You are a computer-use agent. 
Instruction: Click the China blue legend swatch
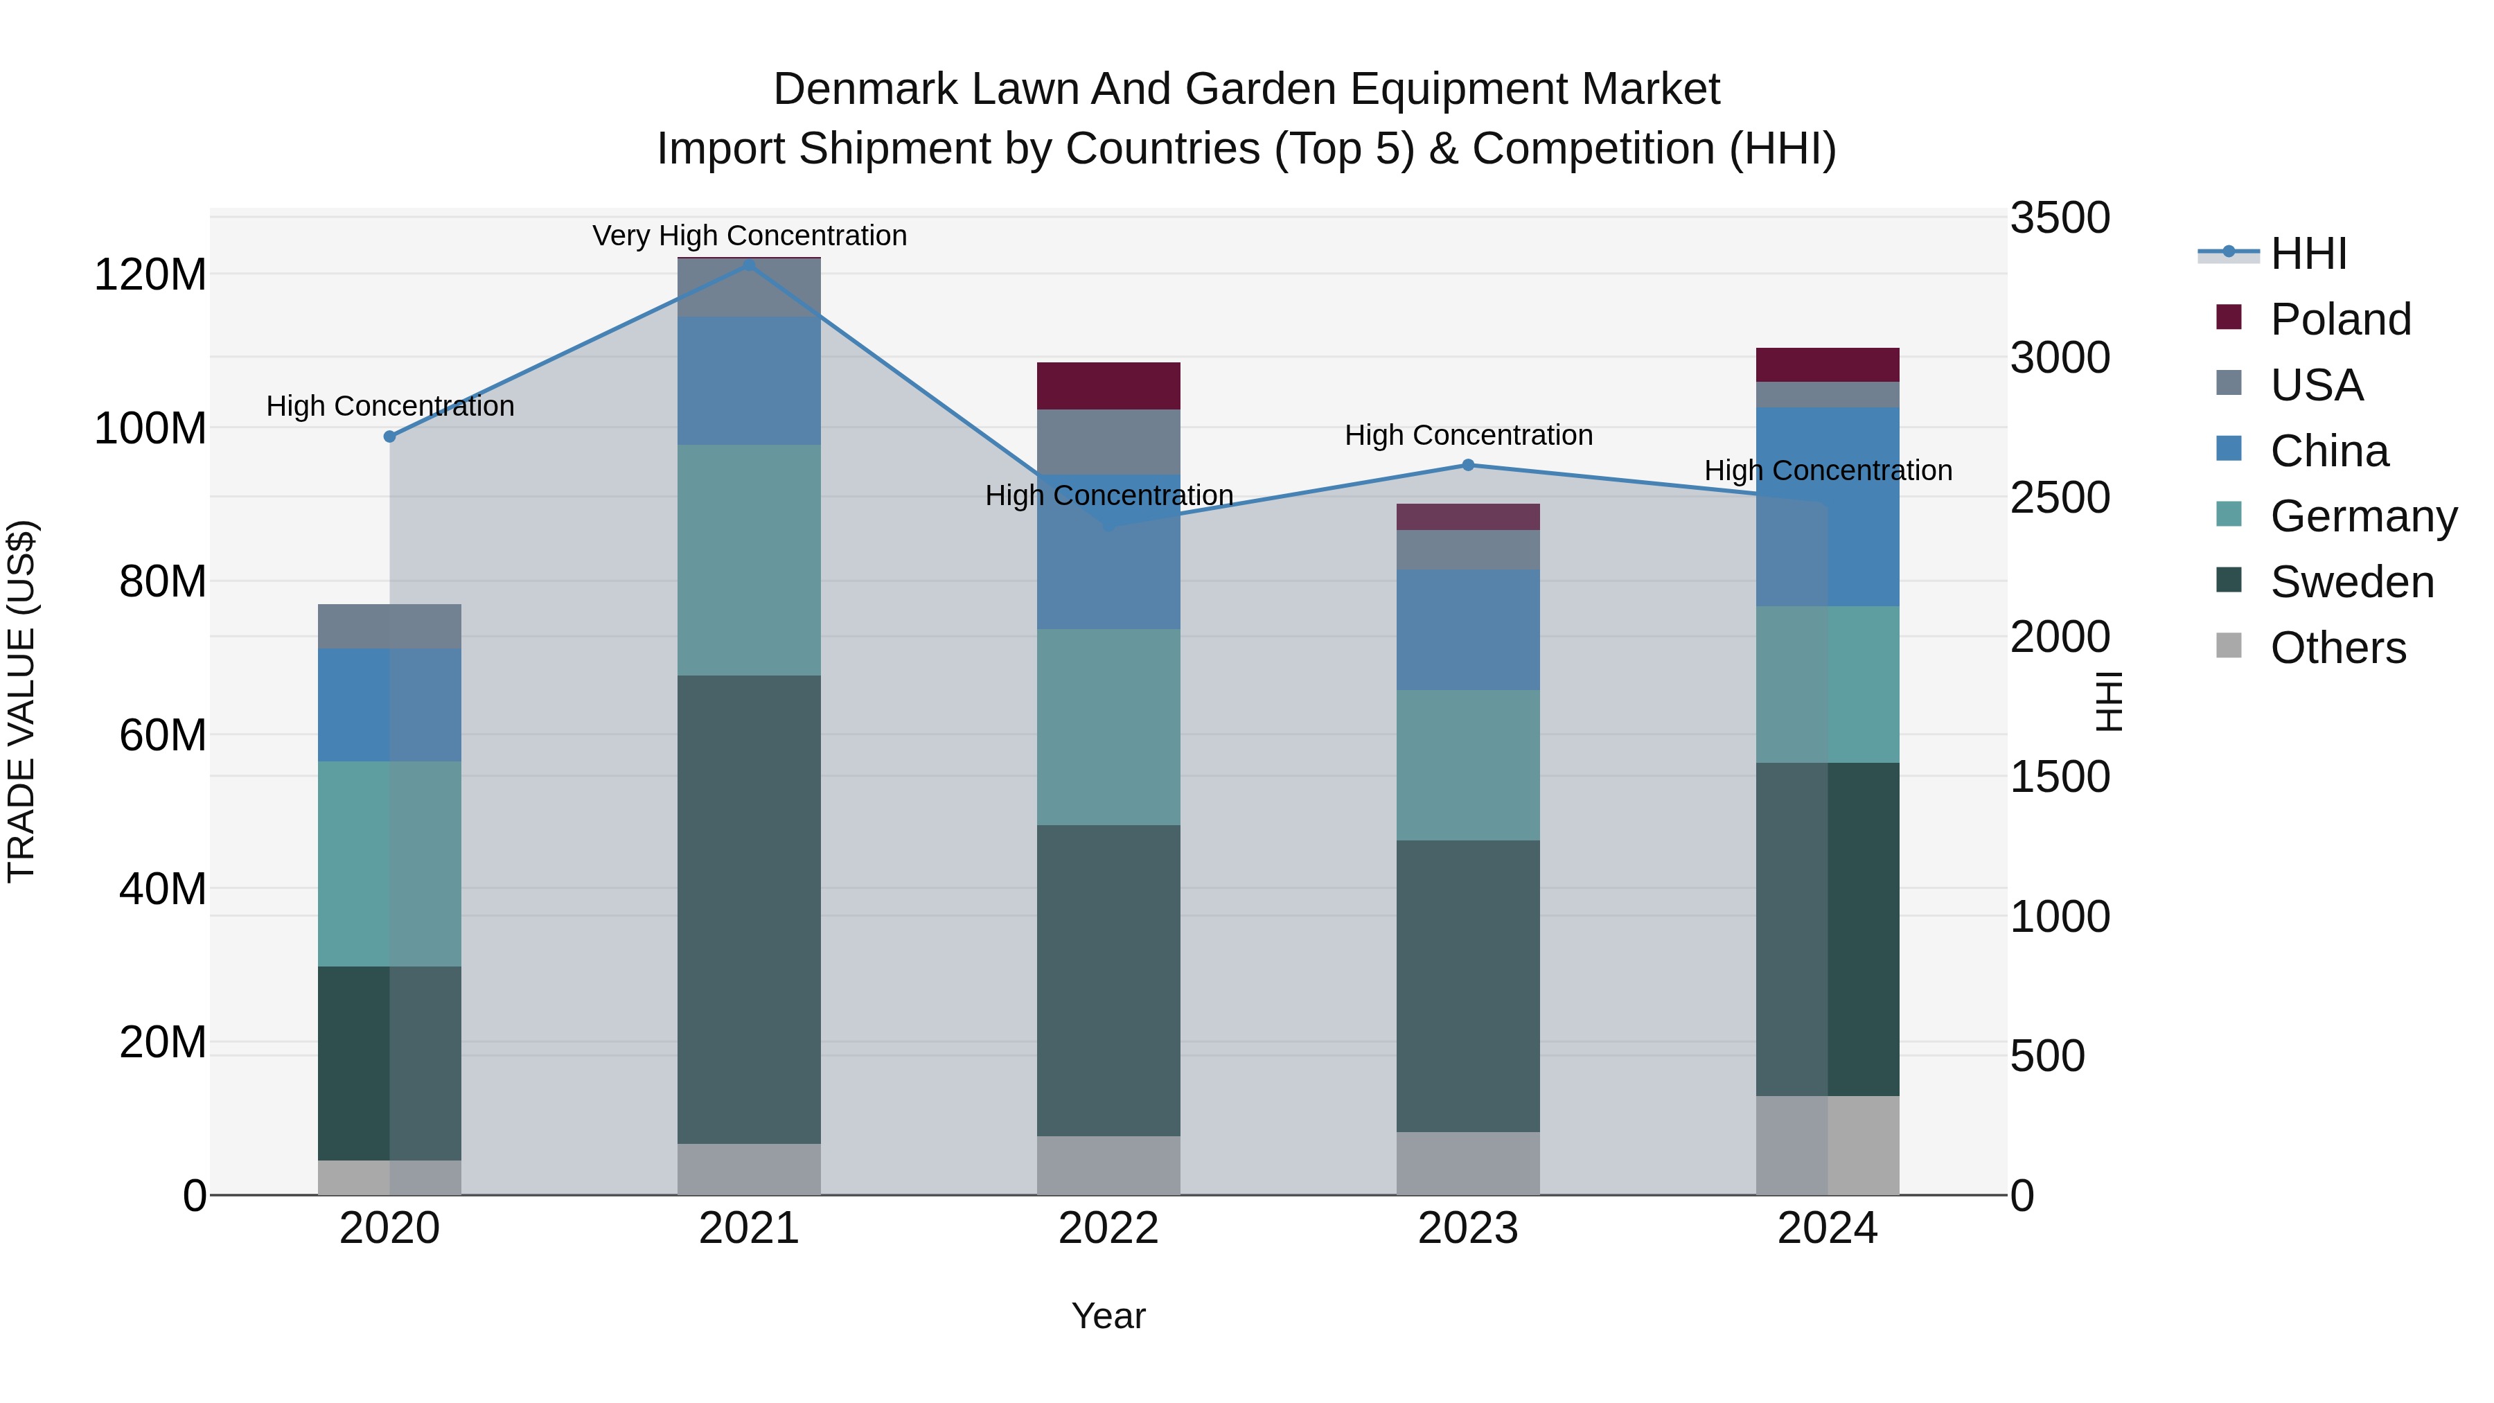pos(2229,448)
